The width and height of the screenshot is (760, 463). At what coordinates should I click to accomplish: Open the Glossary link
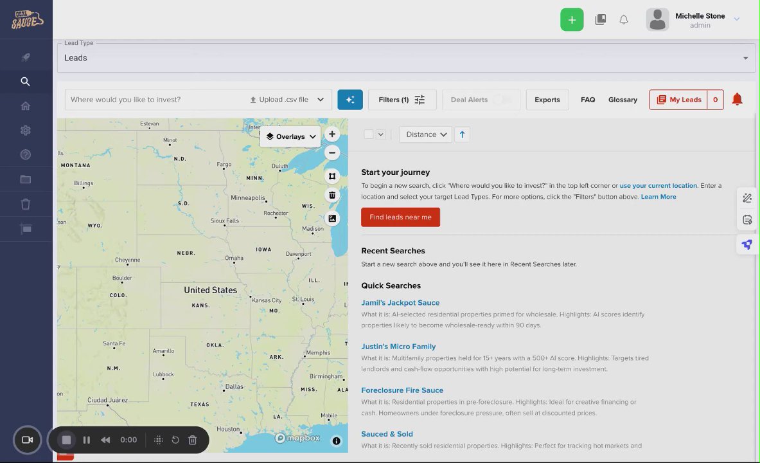coord(623,100)
